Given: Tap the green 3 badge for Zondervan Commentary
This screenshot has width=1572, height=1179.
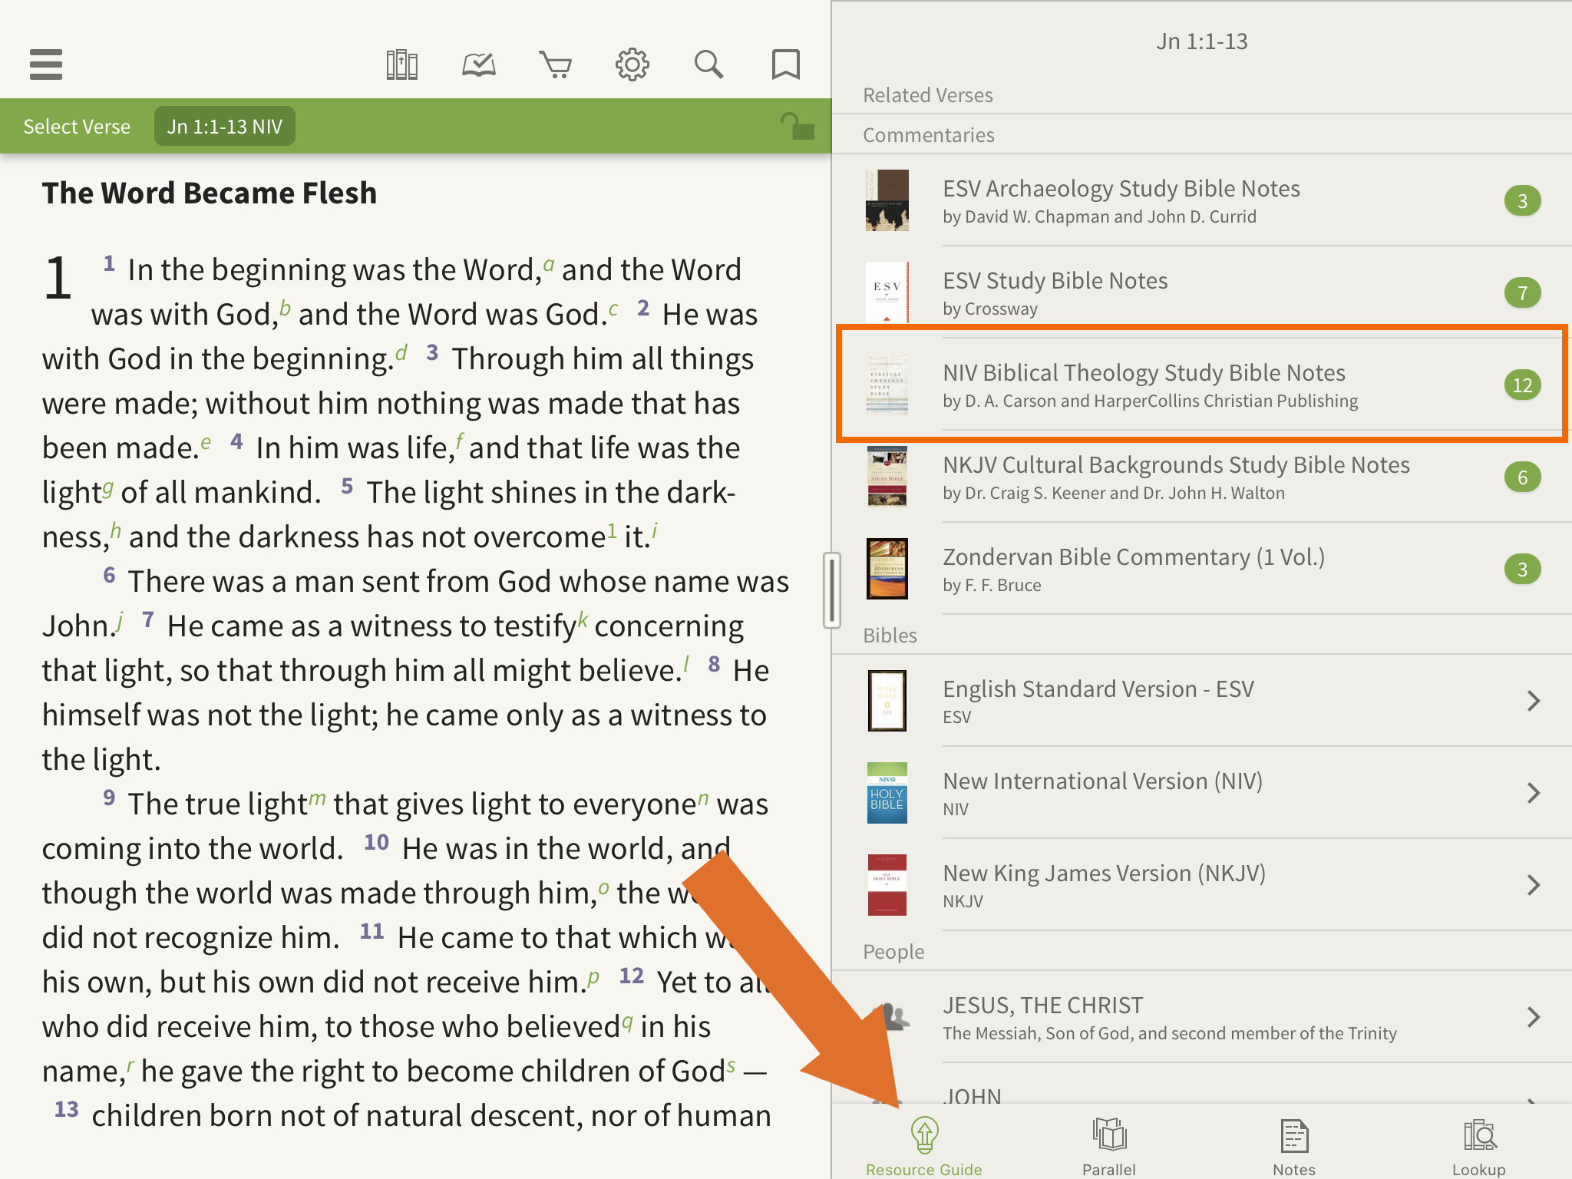Looking at the screenshot, I should (1522, 570).
